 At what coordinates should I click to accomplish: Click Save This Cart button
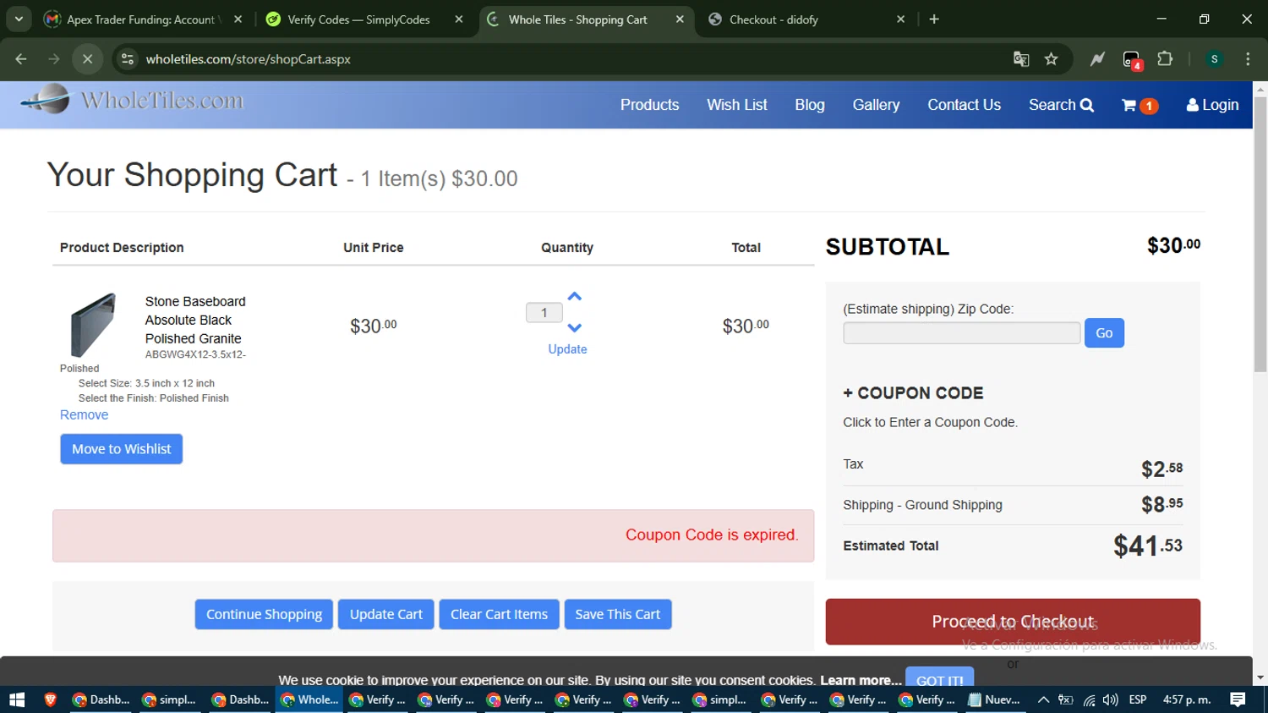[618, 615]
